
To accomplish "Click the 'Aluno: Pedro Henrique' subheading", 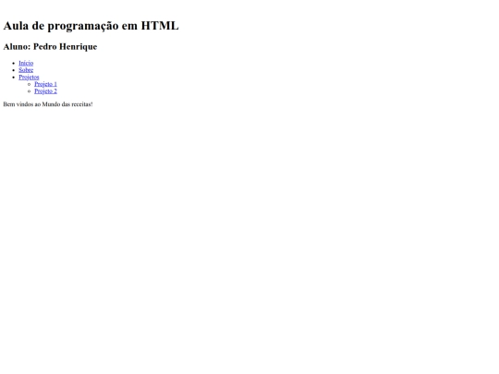I will pyautogui.click(x=50, y=46).
